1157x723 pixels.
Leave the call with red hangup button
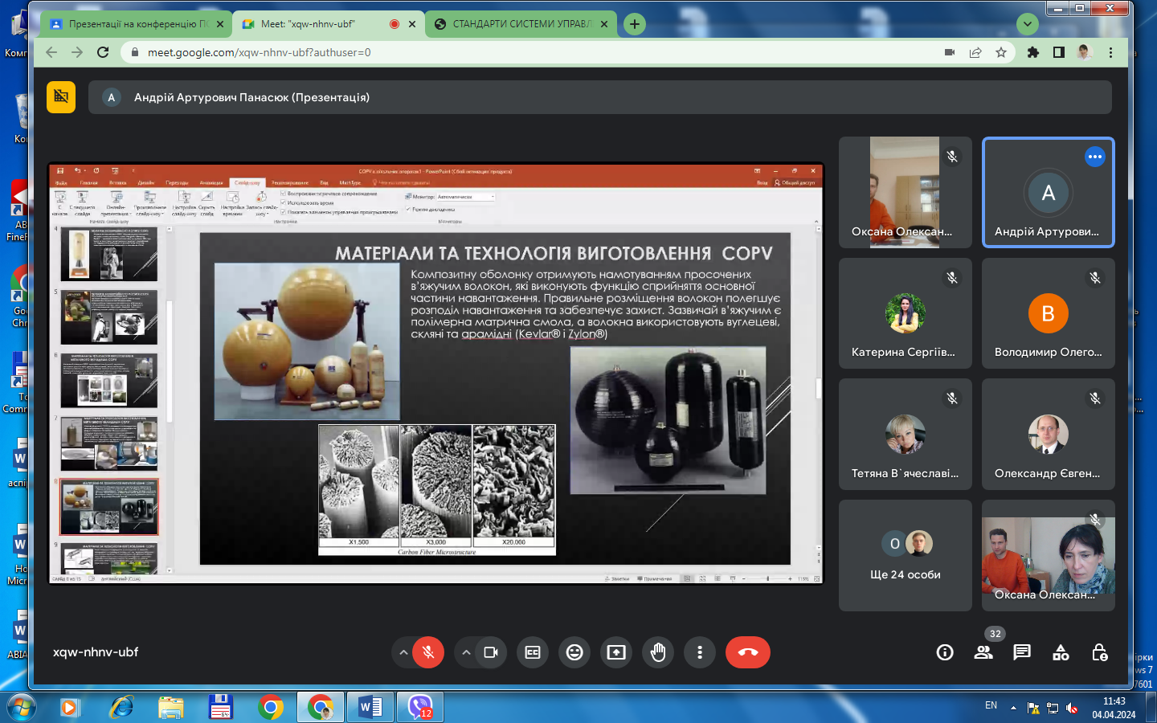(x=747, y=652)
